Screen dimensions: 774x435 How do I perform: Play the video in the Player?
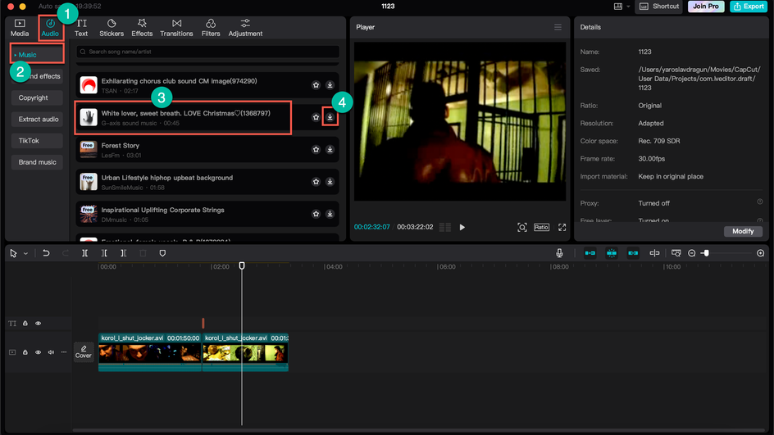[x=462, y=228]
